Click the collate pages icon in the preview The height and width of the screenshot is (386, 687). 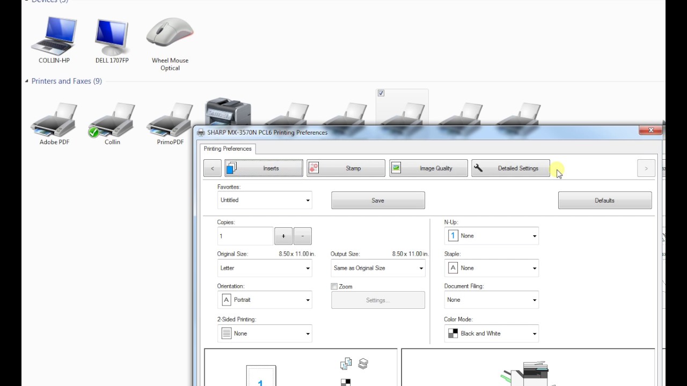click(346, 364)
